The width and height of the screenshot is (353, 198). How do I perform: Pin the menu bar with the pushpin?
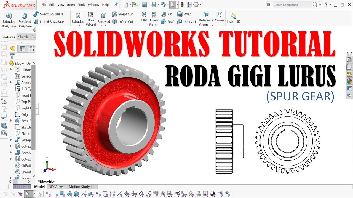[116, 5]
